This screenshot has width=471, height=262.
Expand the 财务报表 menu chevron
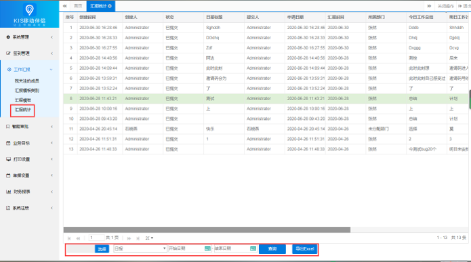point(52,192)
